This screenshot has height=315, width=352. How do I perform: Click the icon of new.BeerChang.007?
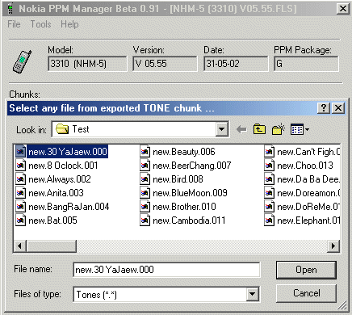[x=145, y=166]
